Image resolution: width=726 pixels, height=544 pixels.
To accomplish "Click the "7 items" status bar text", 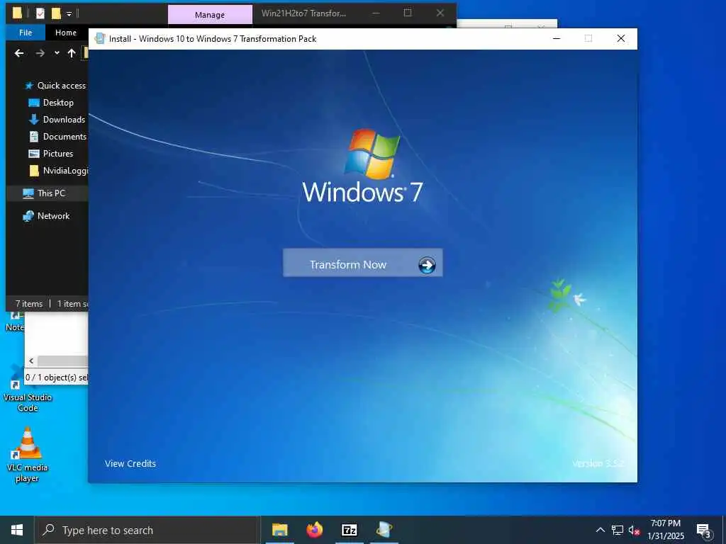I will click(28, 304).
